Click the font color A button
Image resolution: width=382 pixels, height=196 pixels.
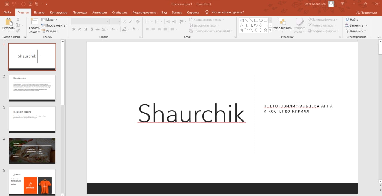tap(134, 29)
